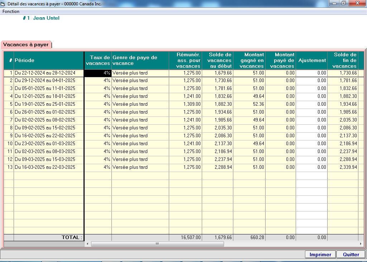Select the Taux de vacances cell in row 1

point(97,73)
